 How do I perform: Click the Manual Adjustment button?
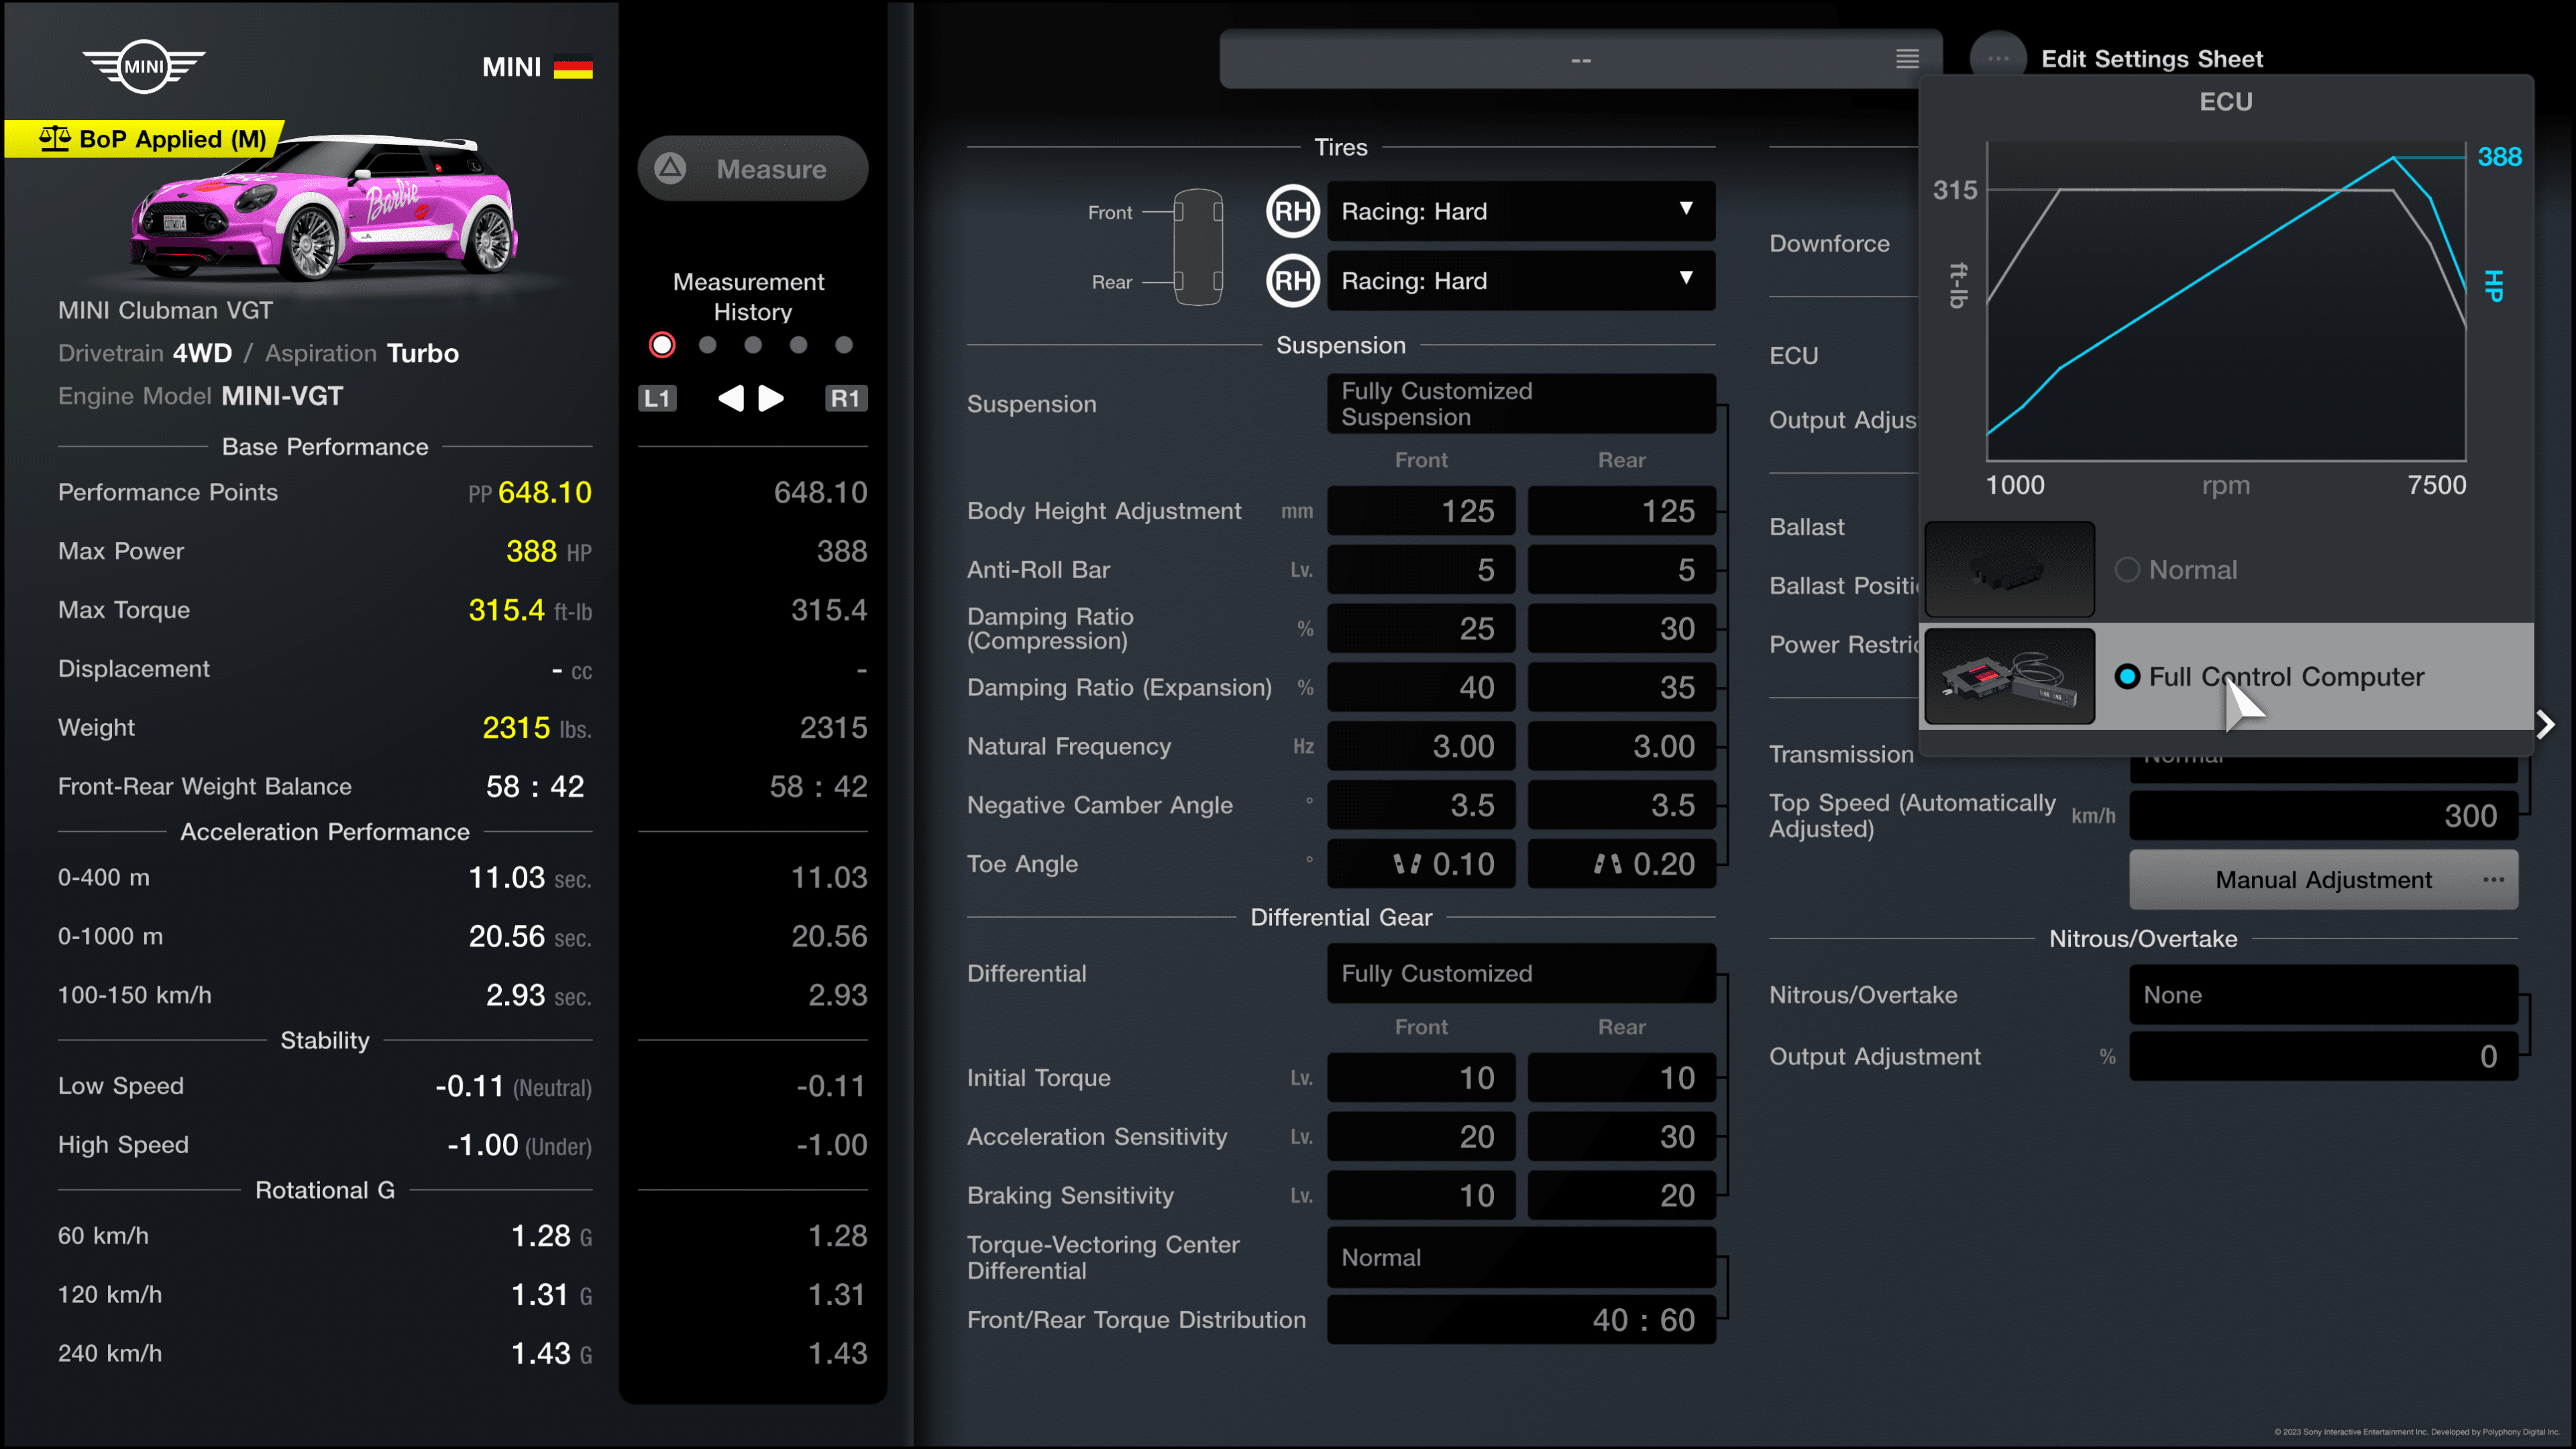tap(2322, 879)
